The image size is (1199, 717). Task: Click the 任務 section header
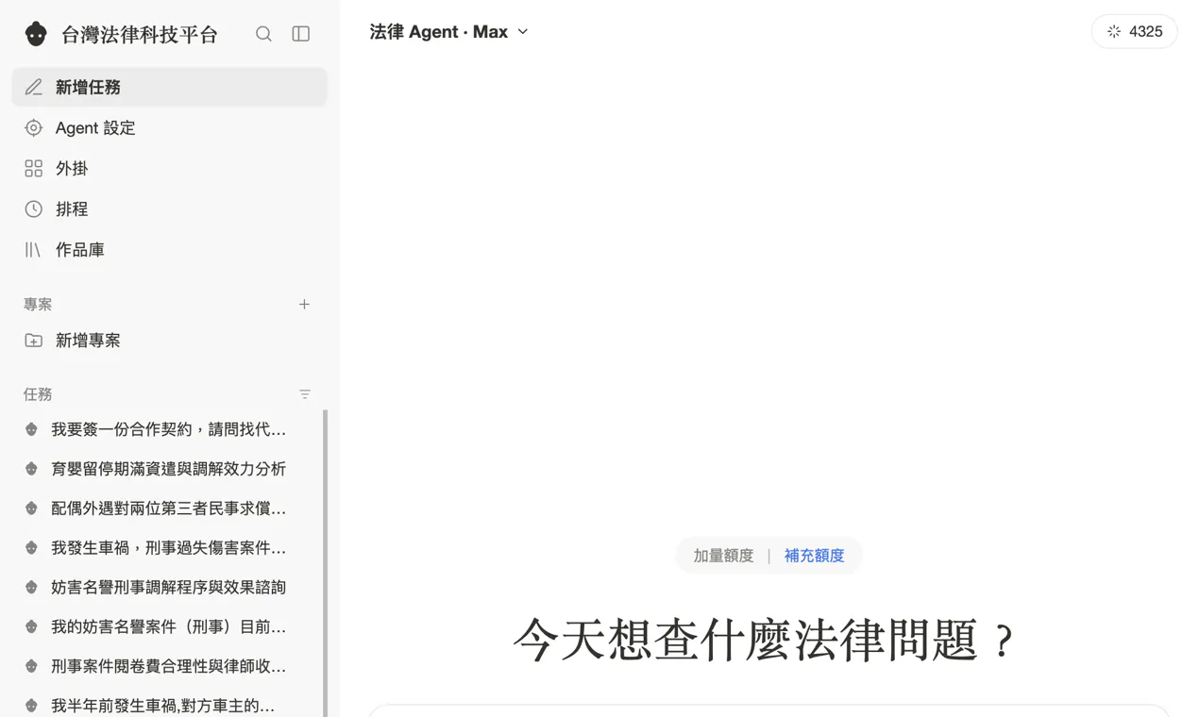click(38, 394)
